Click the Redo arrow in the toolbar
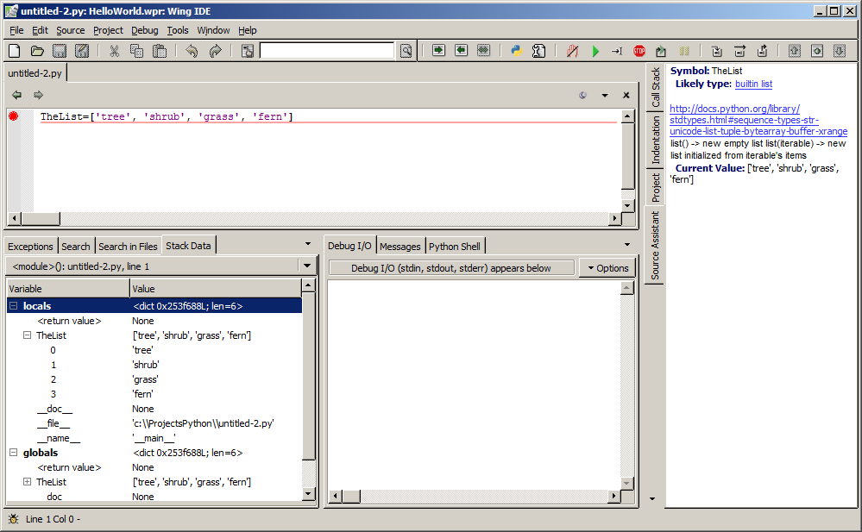The width and height of the screenshot is (862, 532). click(x=215, y=51)
